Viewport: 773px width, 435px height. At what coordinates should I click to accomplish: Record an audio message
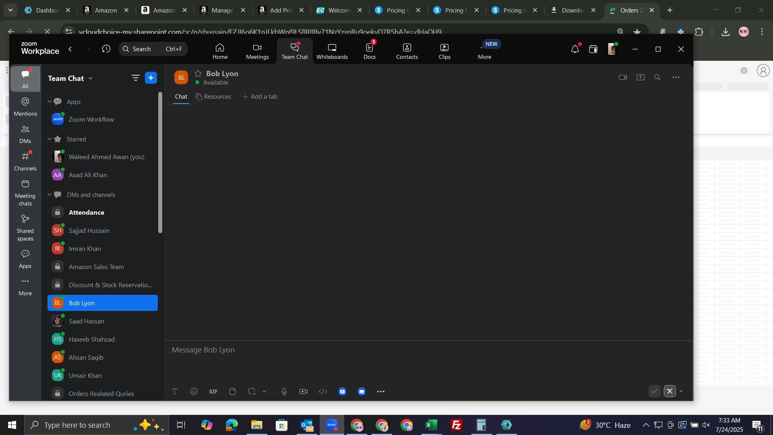point(284,391)
